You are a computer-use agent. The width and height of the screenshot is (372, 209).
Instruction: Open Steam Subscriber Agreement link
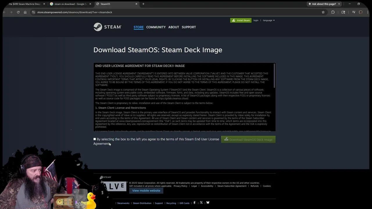tap(232, 186)
